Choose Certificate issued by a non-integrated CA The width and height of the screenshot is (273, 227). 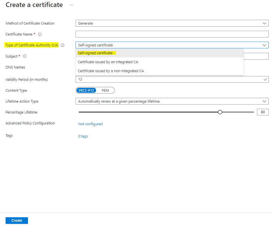tap(160, 71)
